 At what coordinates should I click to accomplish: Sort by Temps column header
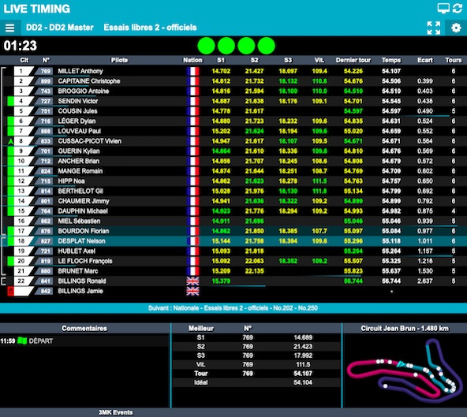pos(391,60)
